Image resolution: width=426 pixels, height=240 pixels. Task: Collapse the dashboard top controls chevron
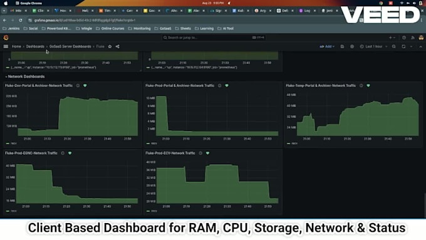point(420,46)
